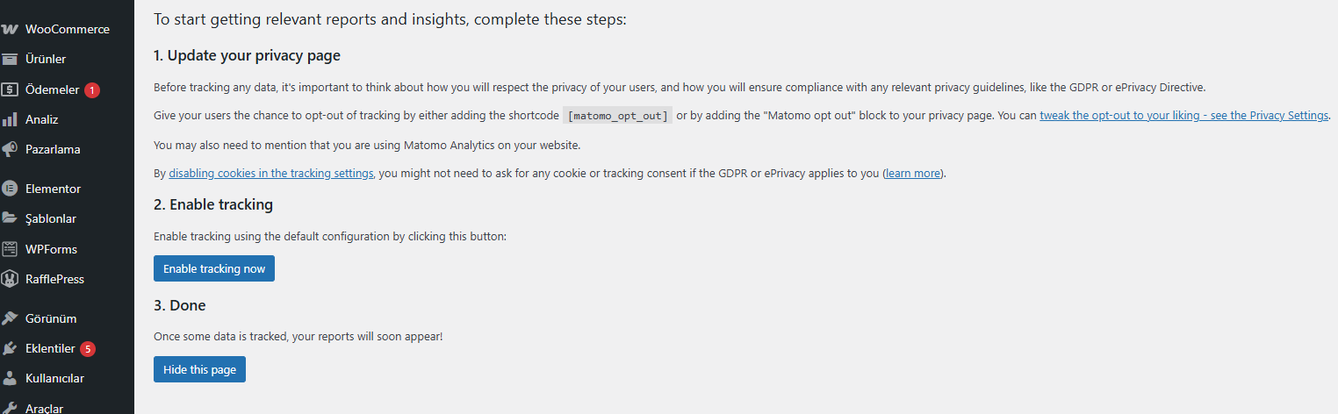Image resolution: width=1338 pixels, height=414 pixels.
Task: Open the tweak the opt-out Privacy Settings link
Action: pos(1183,116)
